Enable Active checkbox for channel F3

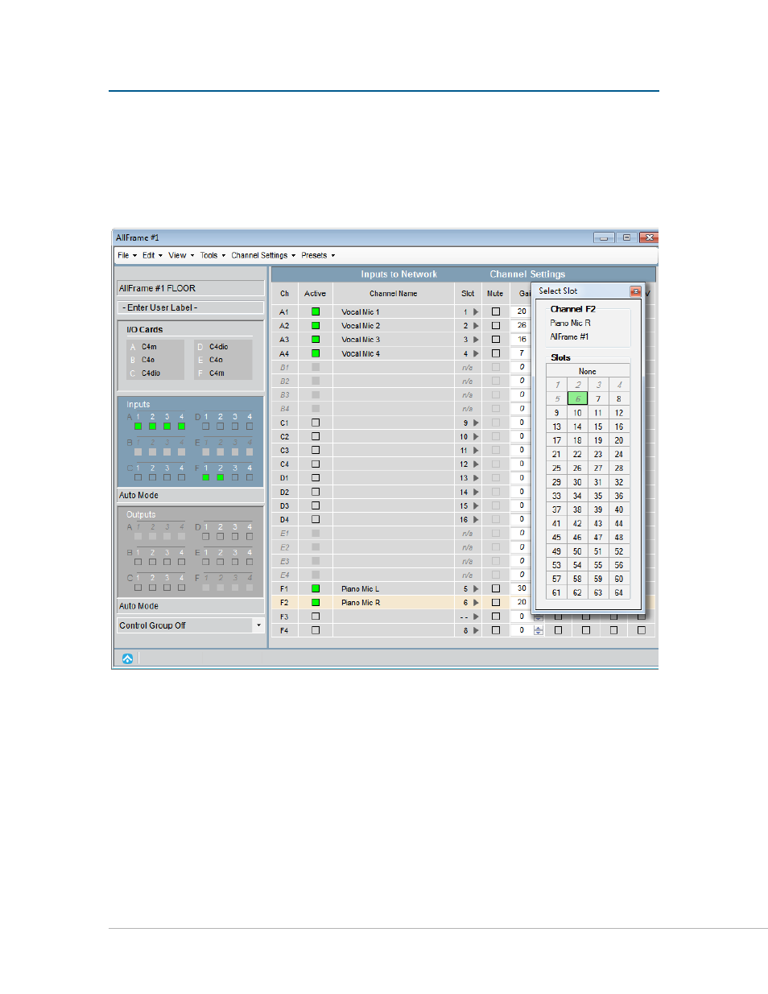316,617
